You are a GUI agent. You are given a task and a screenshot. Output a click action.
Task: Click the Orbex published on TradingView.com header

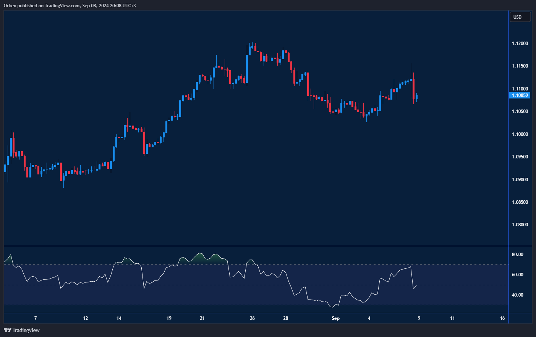coord(70,5)
